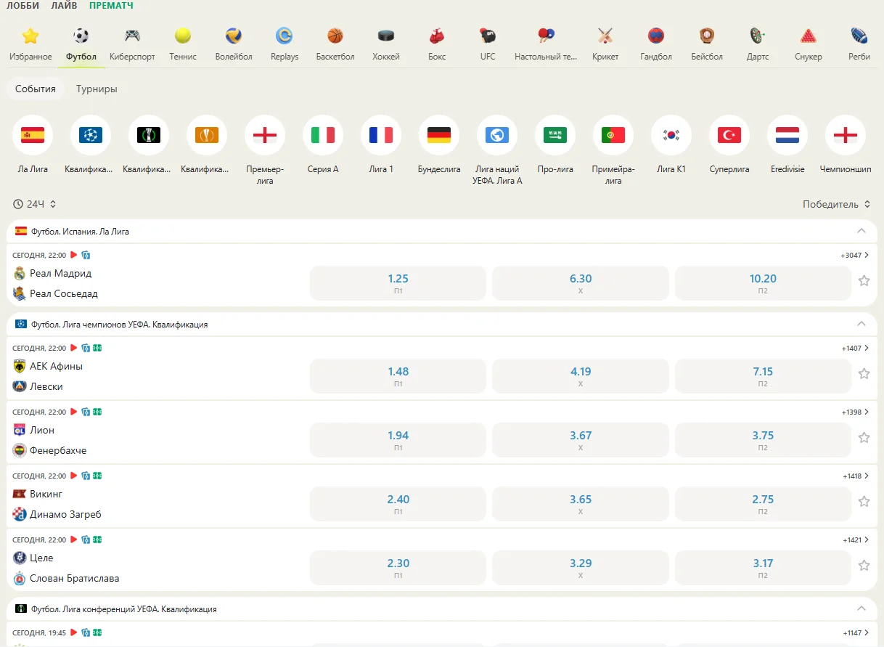Collapse the Испания Ла Лига section
The image size is (884, 647).
(862, 231)
